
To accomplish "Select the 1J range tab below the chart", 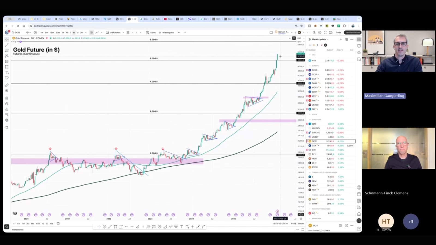I will (x=43, y=223).
